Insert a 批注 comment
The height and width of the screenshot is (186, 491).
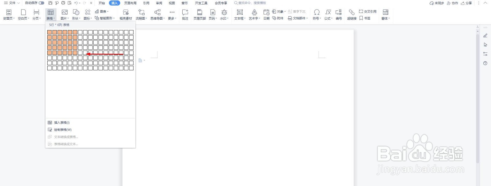(185, 14)
